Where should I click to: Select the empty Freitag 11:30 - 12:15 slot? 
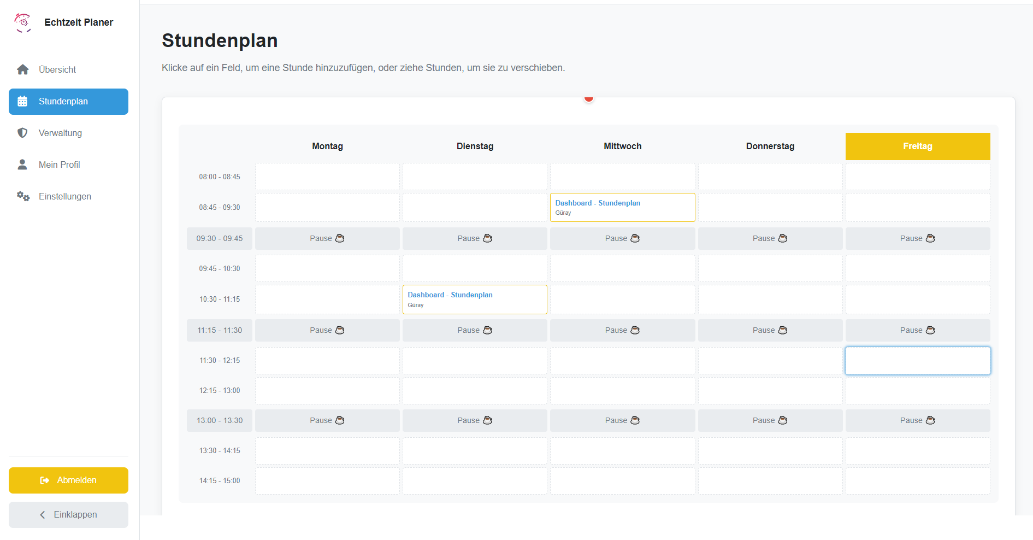917,361
